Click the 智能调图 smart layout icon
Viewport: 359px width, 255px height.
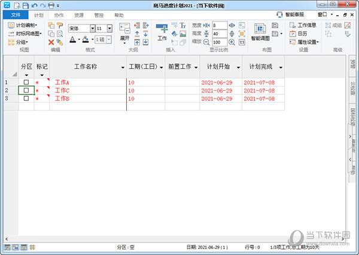tap(259, 30)
